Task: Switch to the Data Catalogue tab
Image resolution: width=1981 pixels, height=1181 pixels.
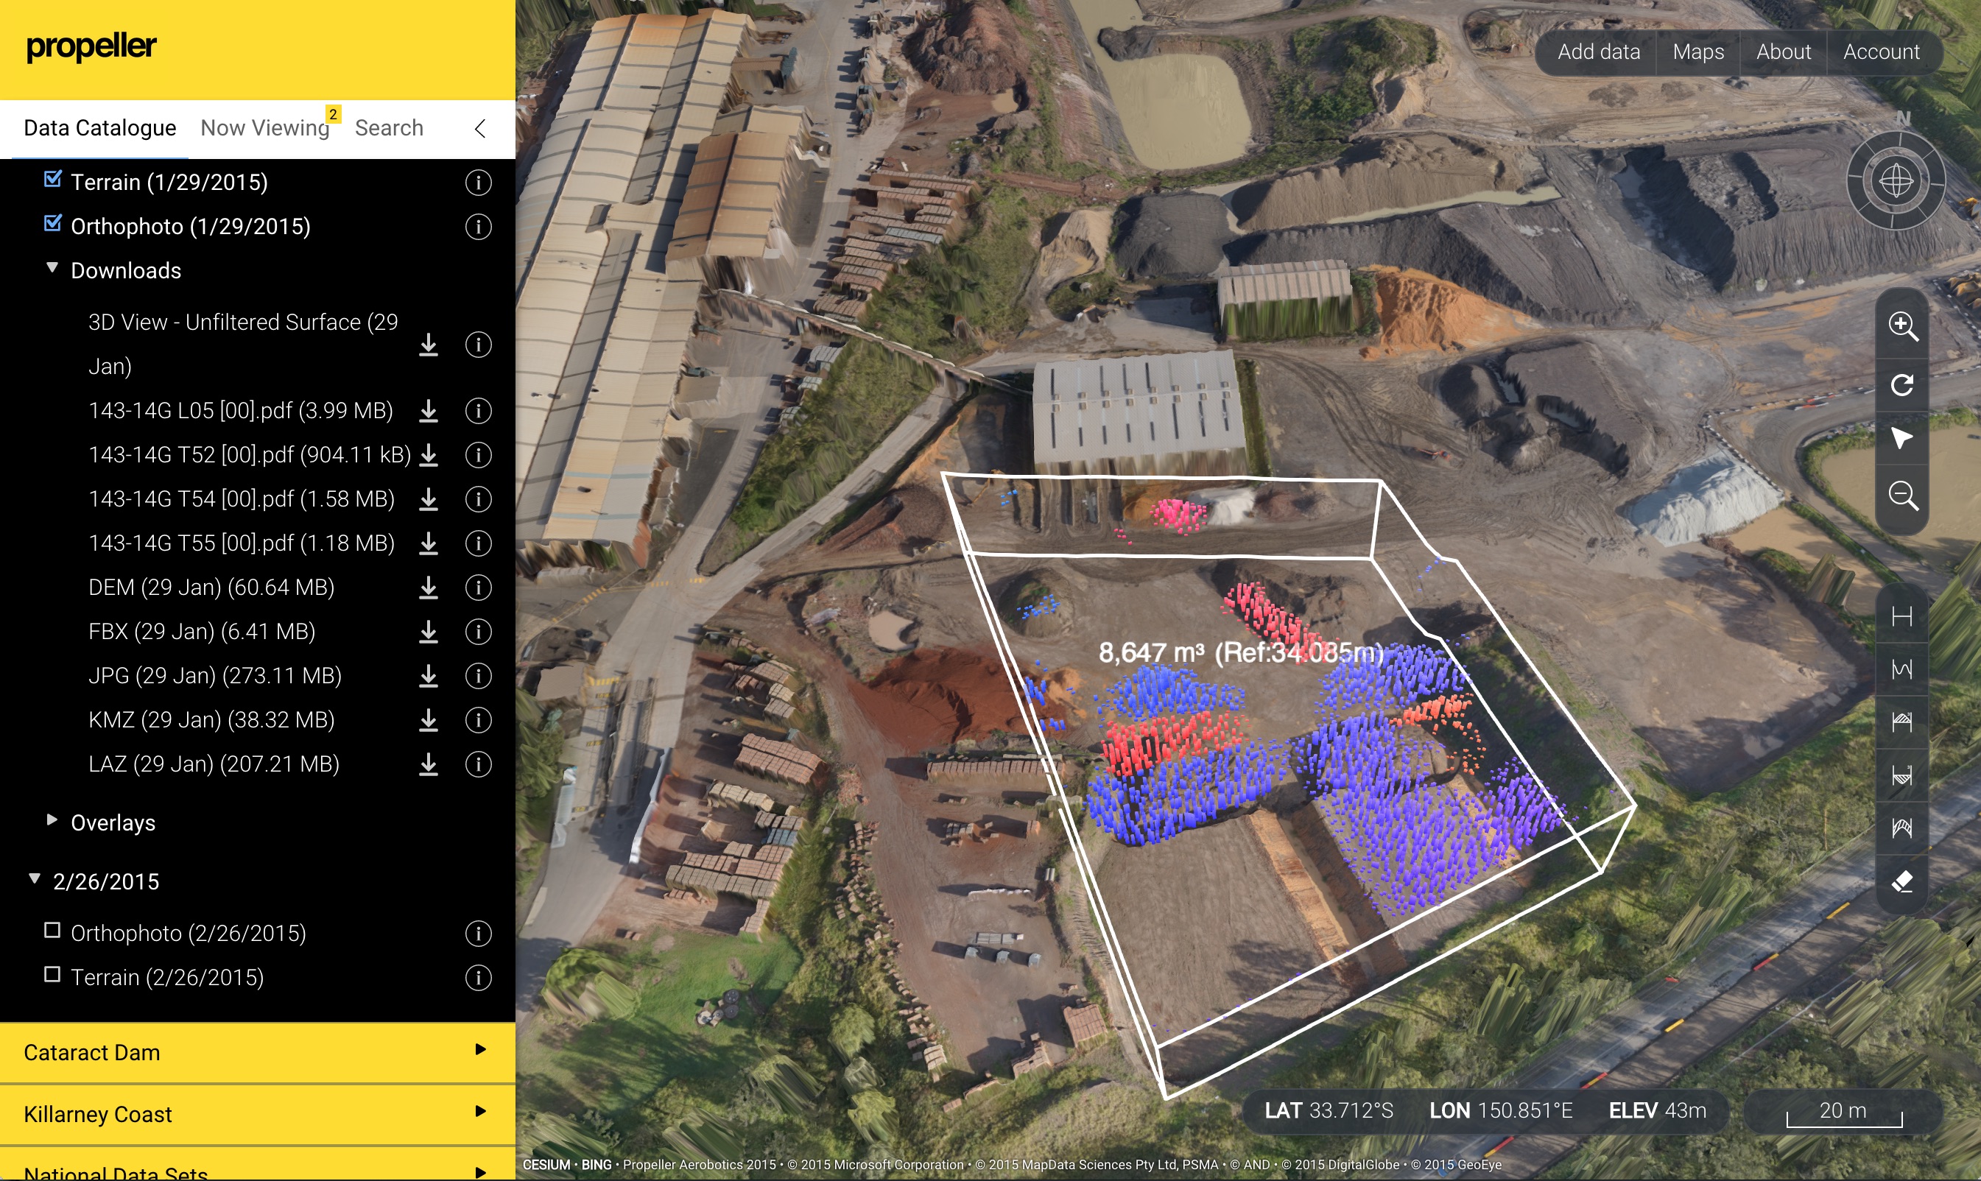Action: [99, 128]
